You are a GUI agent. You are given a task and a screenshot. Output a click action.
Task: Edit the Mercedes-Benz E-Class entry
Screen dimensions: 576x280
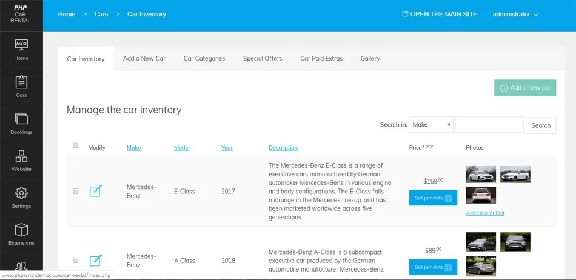coord(96,191)
